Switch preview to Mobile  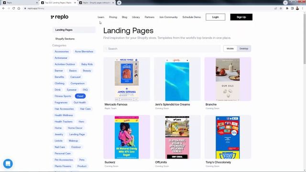point(230,49)
